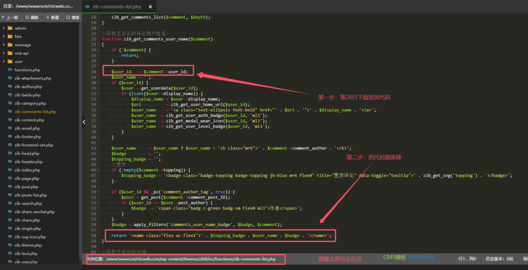Click PHP icon of zib-author.php

coord(10,87)
